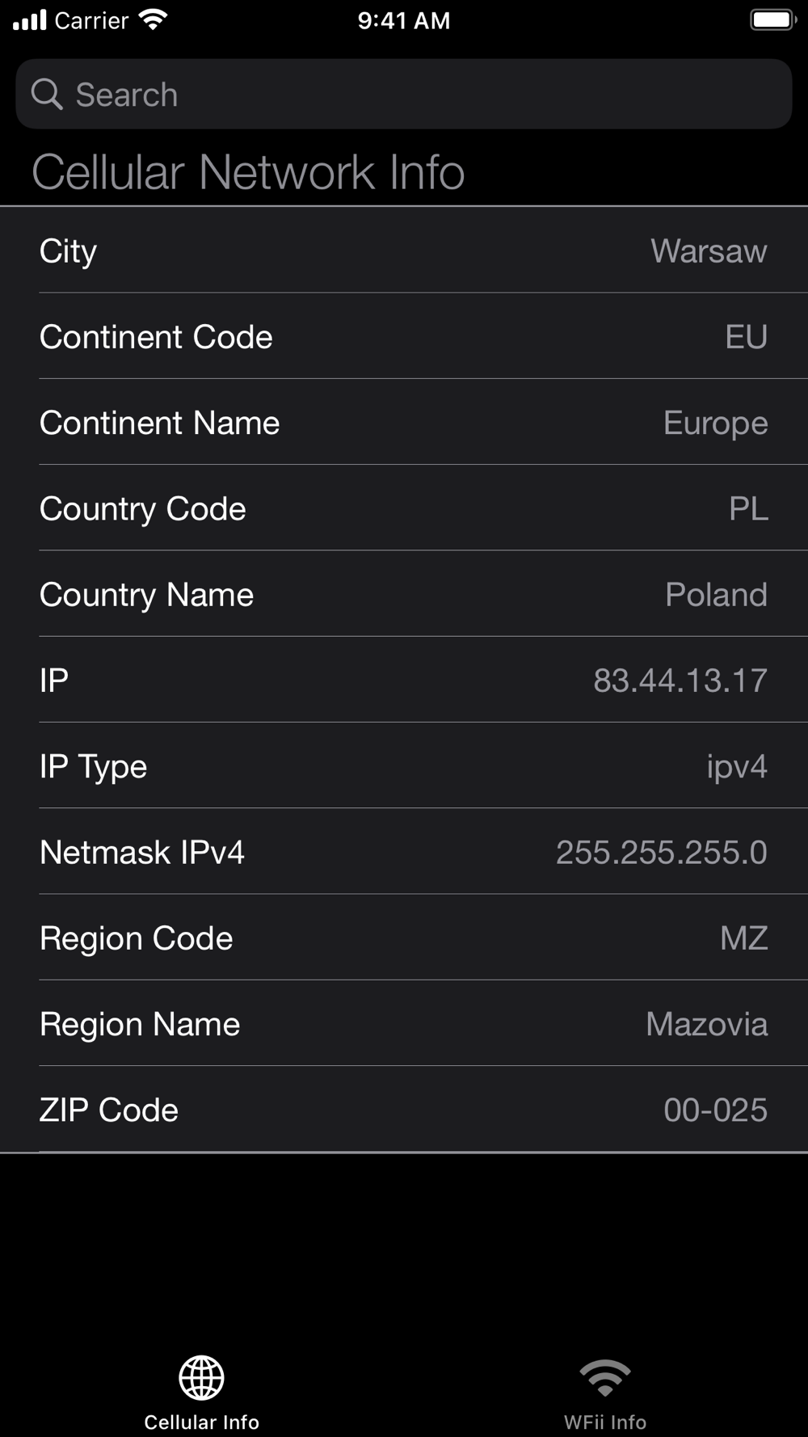Tap the cellular signal bars icon
This screenshot has height=1437, width=808.
coord(30,20)
